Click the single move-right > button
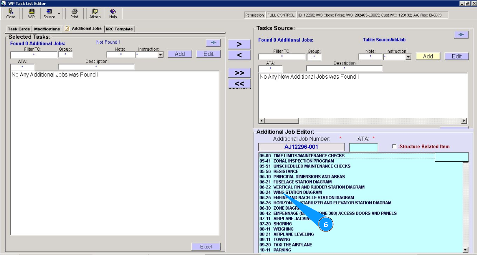Image resolution: width=477 pixels, height=255 pixels. point(239,44)
